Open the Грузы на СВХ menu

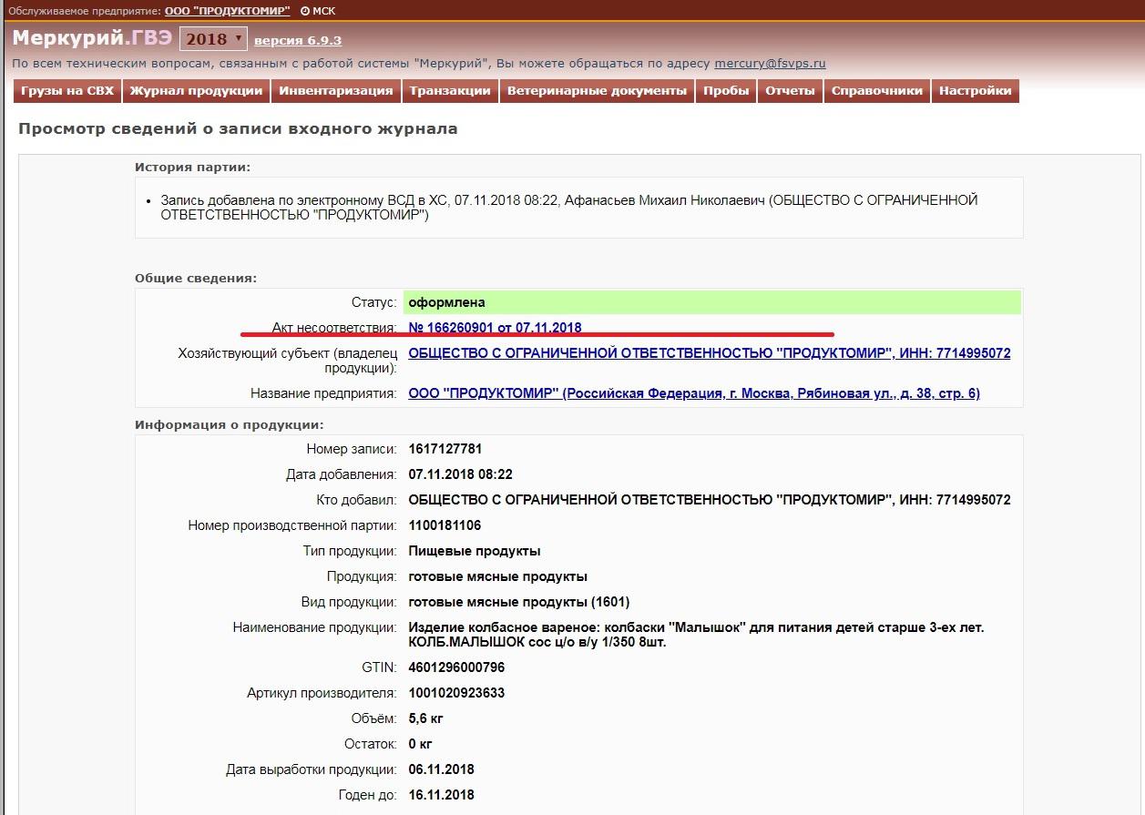[x=67, y=91]
